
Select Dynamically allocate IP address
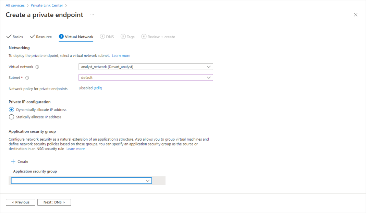pyautogui.click(x=11, y=110)
